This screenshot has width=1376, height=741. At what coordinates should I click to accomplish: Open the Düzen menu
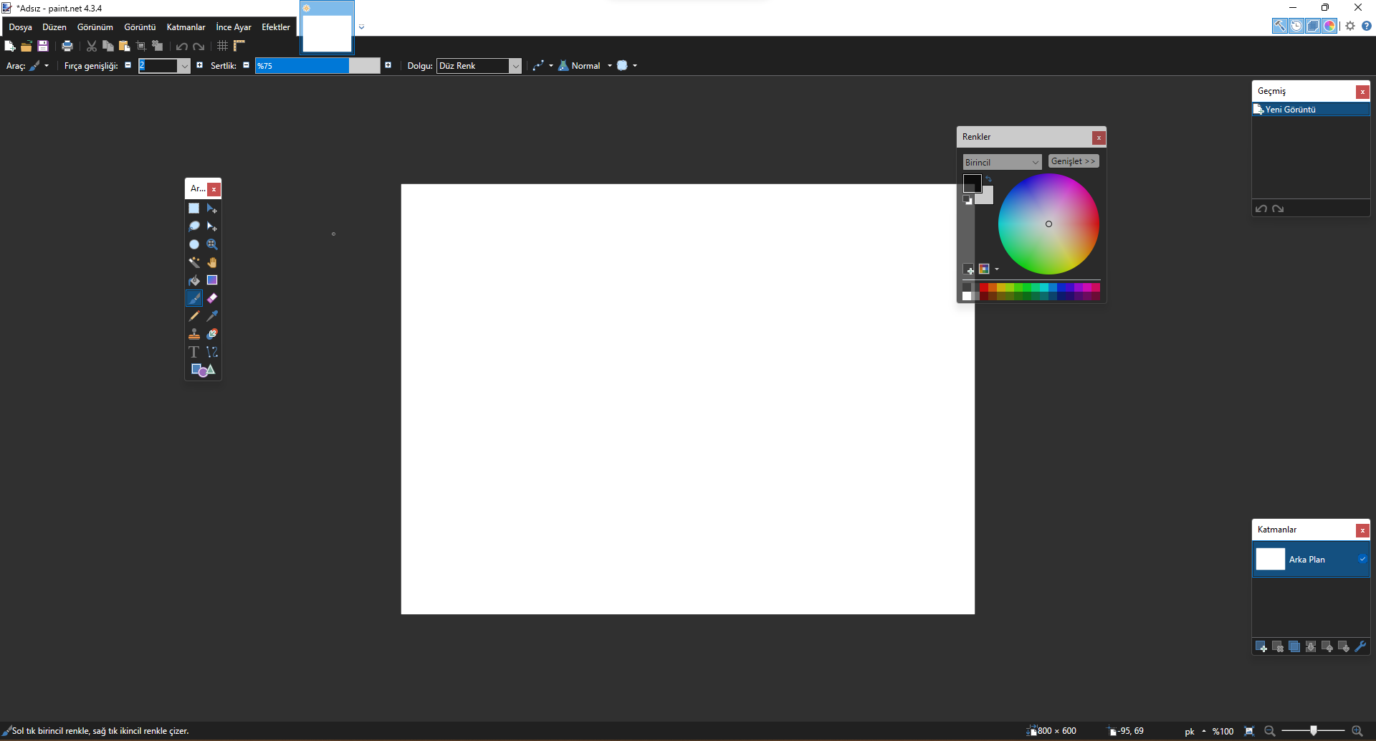(54, 27)
